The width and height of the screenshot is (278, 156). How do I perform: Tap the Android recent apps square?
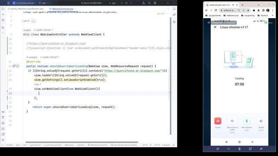226,142
